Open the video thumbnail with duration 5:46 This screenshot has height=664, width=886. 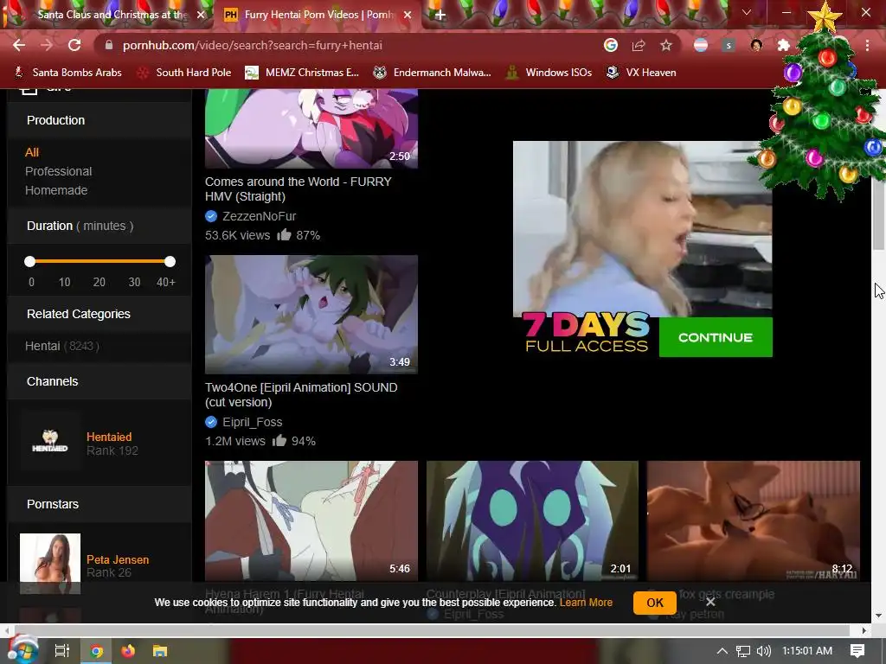(311, 520)
